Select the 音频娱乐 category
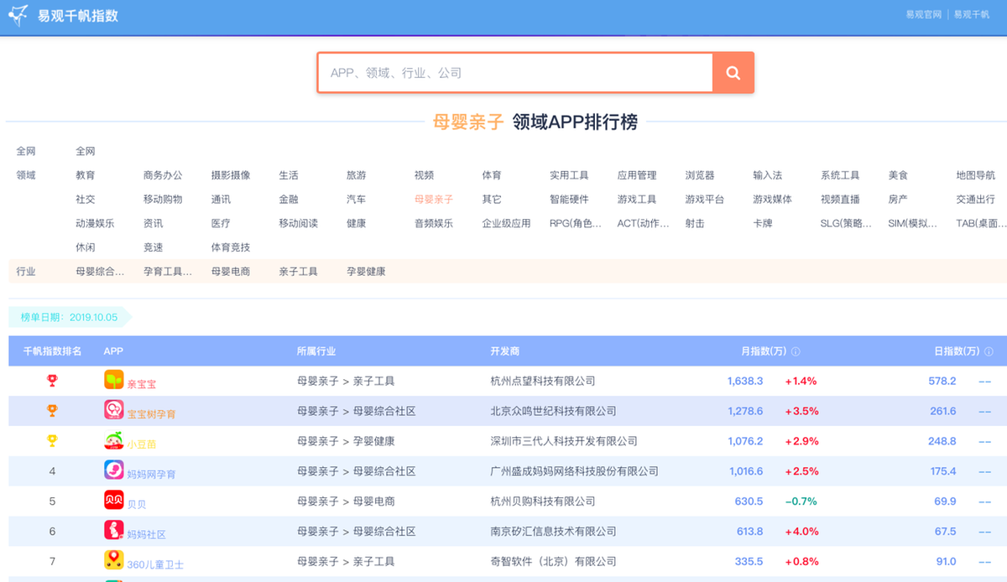1007x582 pixels. (x=434, y=224)
